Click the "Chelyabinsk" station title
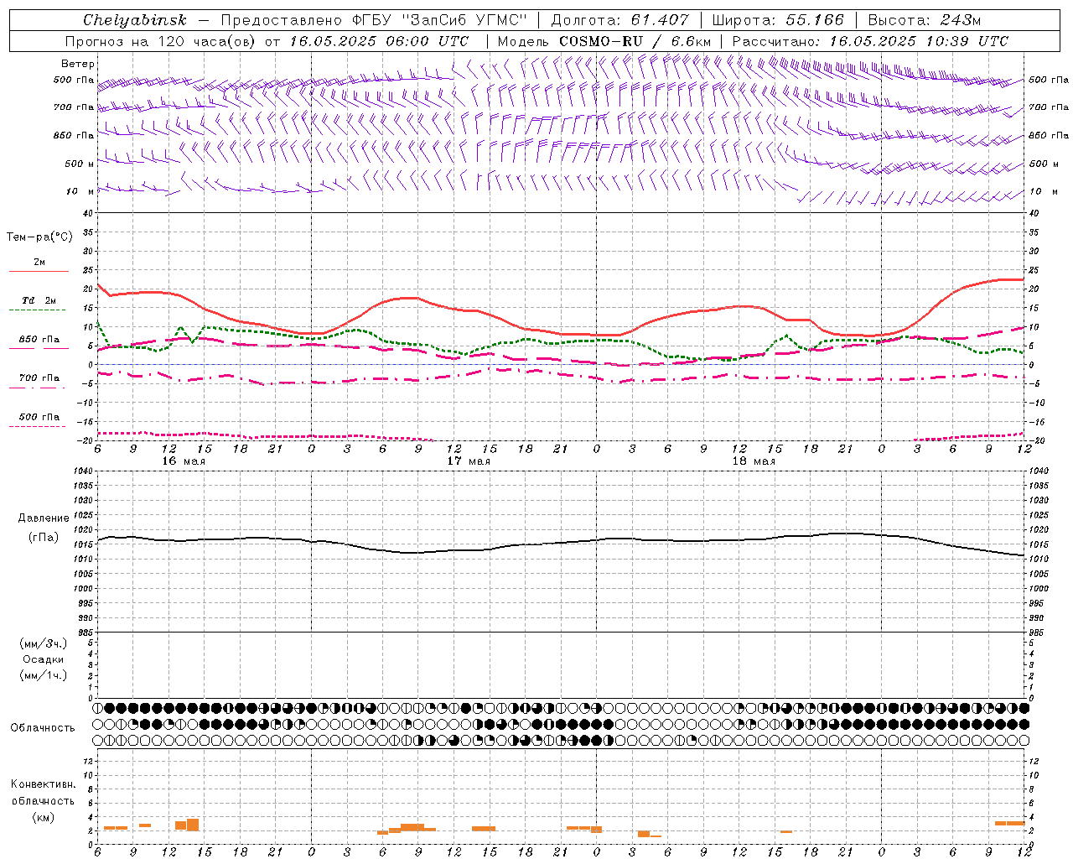This screenshot has width=1073, height=859. (x=135, y=20)
